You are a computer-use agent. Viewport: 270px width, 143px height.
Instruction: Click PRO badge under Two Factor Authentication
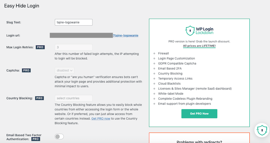[x=36, y=139]
